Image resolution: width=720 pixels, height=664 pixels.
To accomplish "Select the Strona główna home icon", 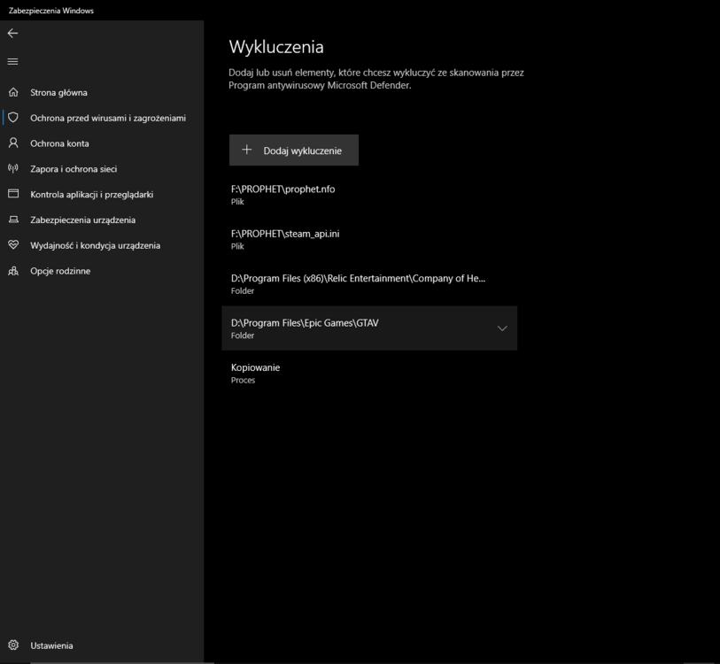I will 12,92.
